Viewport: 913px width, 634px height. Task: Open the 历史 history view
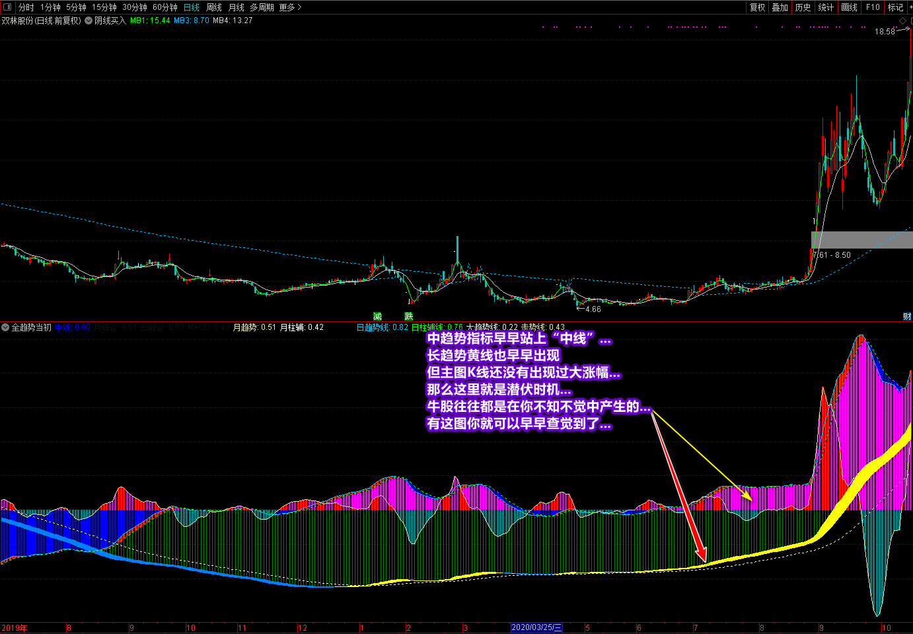click(803, 7)
